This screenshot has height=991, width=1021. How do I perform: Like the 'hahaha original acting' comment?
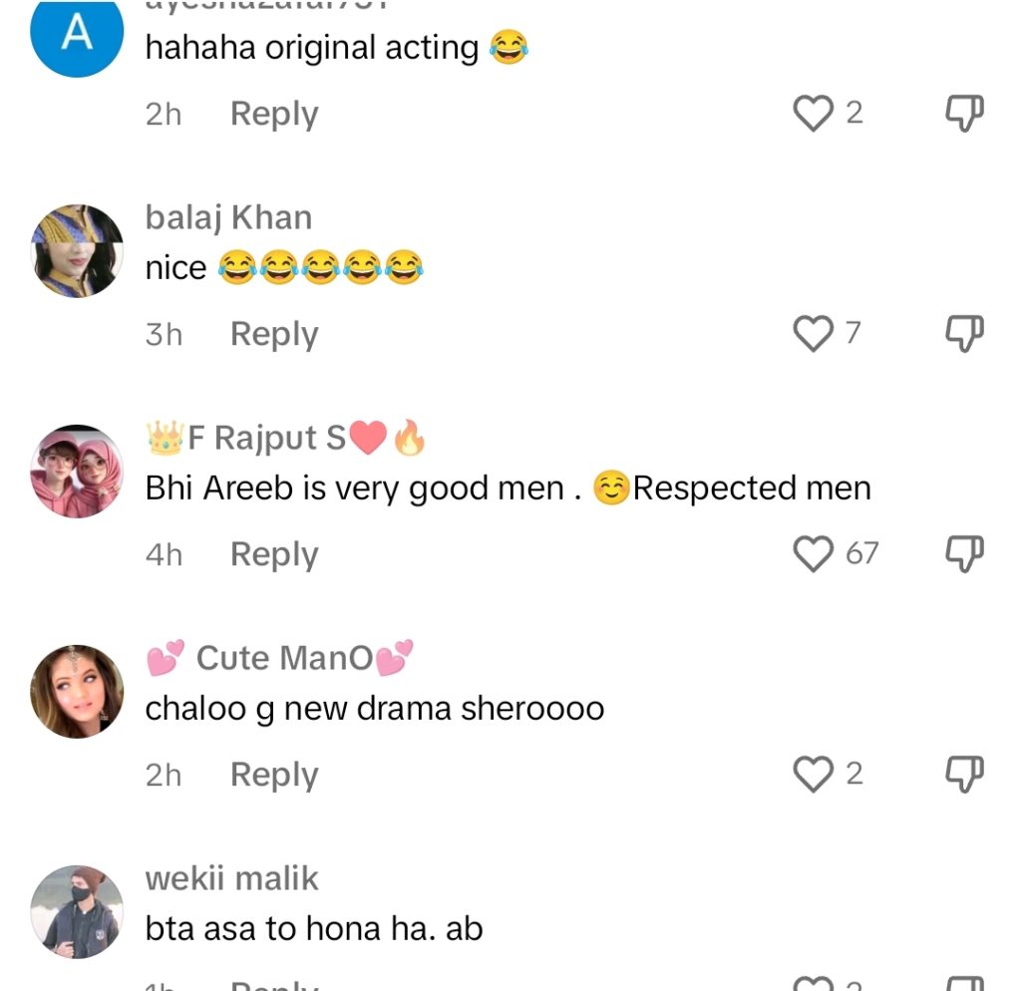(x=813, y=114)
